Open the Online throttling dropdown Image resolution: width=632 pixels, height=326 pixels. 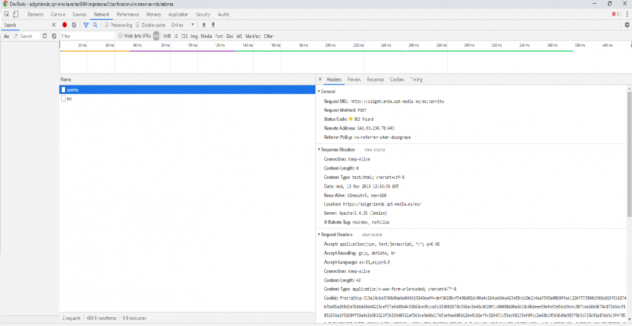pos(183,25)
